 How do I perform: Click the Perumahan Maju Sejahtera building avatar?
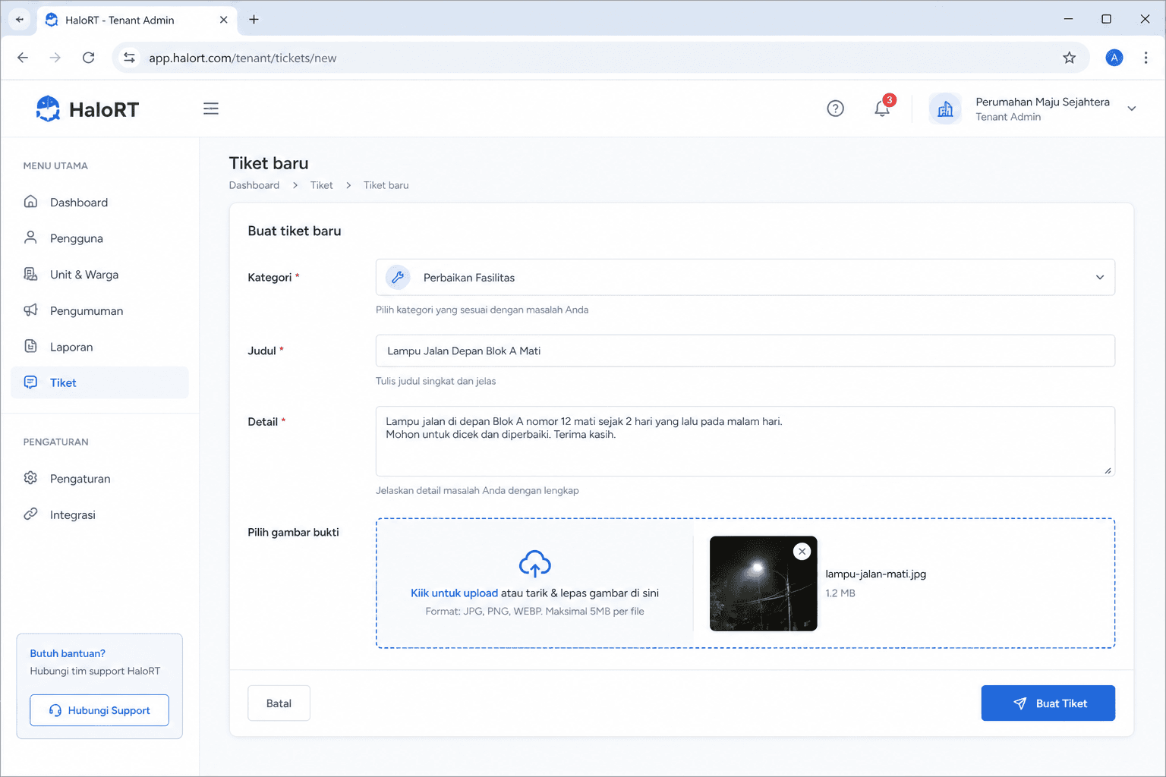[x=945, y=109]
